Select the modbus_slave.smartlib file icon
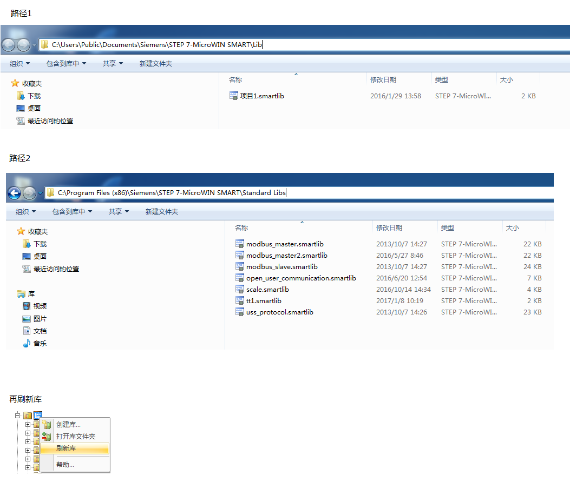This screenshot has height=489, width=583. click(239, 266)
